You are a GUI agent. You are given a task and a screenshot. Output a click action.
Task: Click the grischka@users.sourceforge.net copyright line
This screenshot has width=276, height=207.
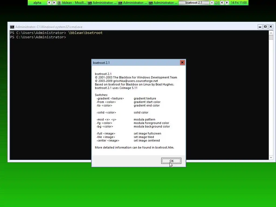point(126,81)
